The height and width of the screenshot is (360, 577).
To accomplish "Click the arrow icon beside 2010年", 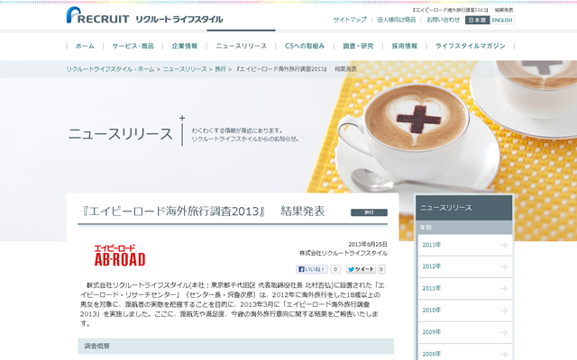I will [x=503, y=310].
